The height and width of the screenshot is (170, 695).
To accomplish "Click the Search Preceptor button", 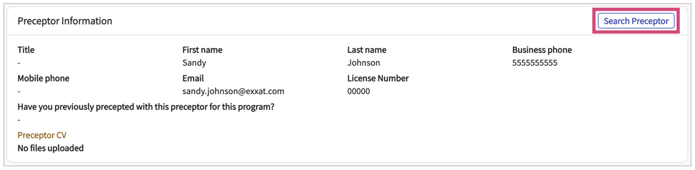I will [636, 21].
